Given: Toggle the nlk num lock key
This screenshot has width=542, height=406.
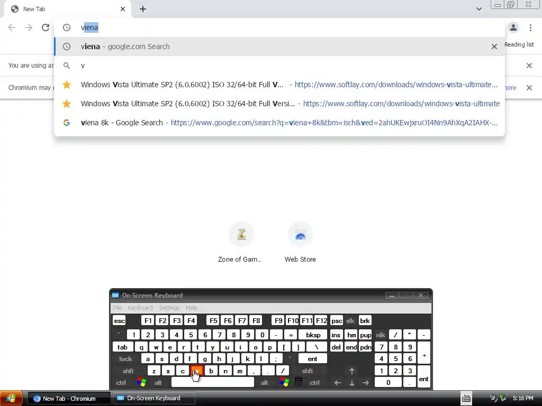Looking at the screenshot, I should 381,335.
